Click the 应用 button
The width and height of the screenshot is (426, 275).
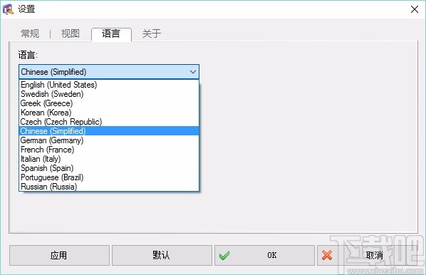point(59,255)
